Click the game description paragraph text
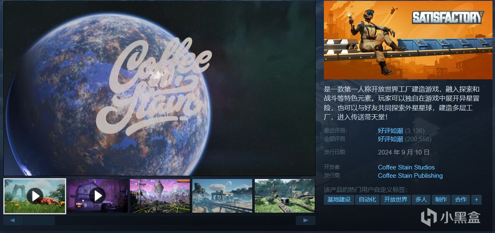Screen dimensions: 495x233 pos(402,103)
